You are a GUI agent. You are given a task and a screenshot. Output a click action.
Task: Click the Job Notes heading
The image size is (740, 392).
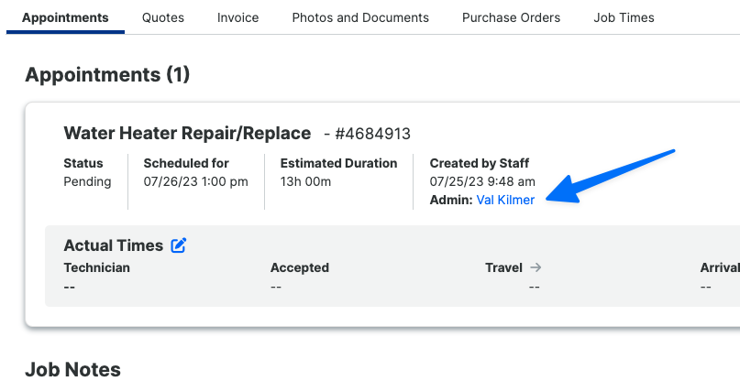72,369
